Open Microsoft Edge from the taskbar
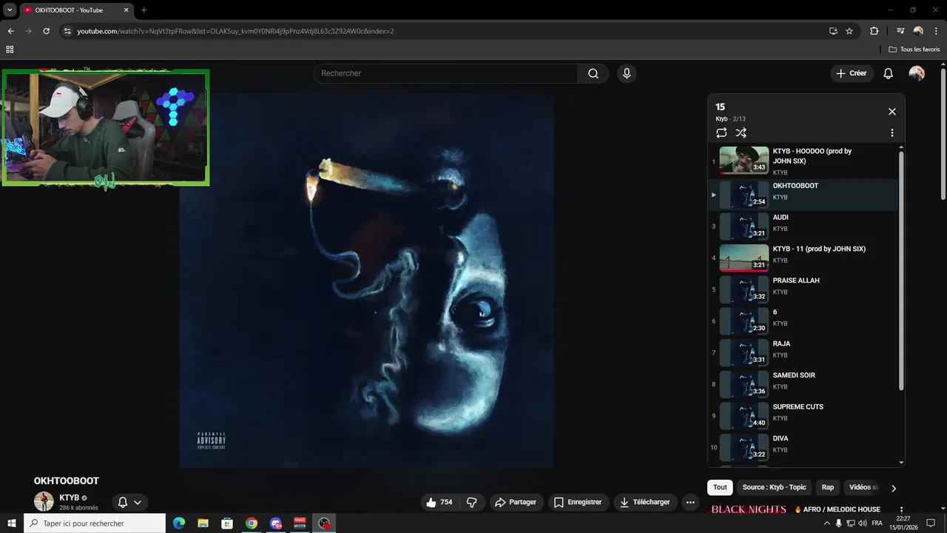 point(179,523)
